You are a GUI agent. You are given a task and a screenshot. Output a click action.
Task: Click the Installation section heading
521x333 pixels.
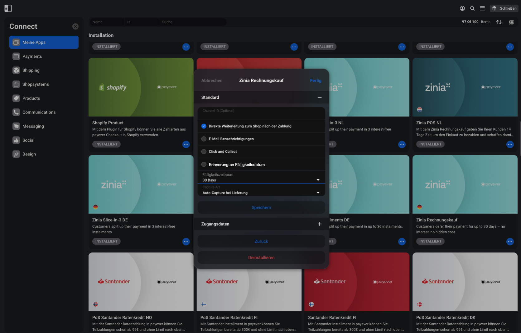click(x=101, y=35)
